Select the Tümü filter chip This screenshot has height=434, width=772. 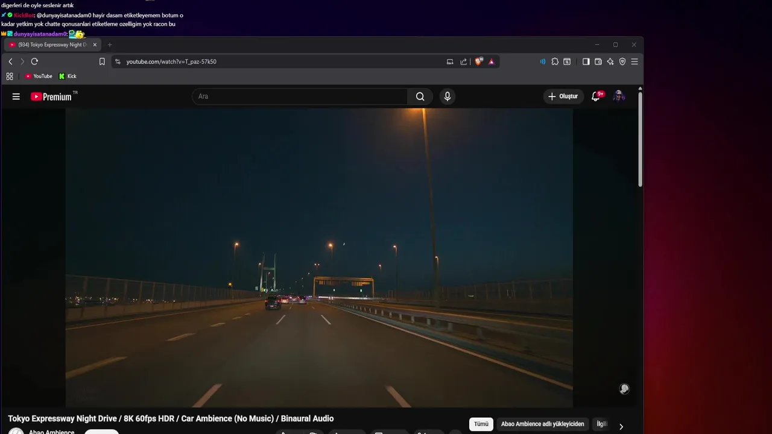pos(481,424)
